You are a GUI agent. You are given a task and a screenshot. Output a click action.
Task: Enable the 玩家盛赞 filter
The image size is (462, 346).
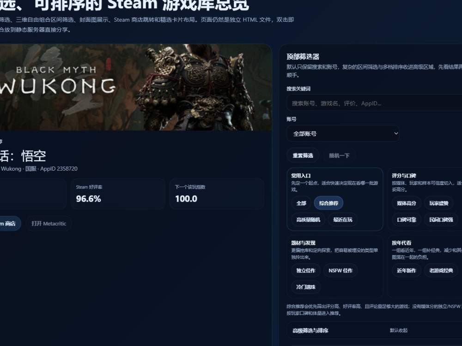click(439, 203)
